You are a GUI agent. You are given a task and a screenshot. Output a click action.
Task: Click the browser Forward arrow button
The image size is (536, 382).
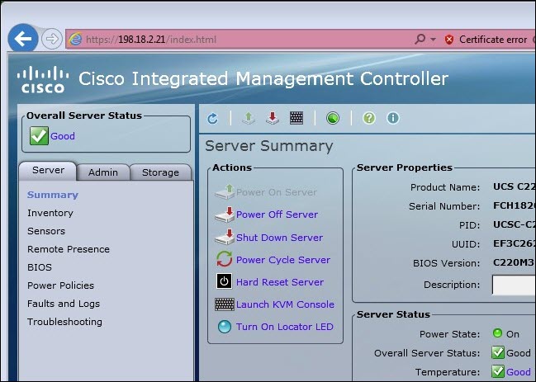click(52, 40)
